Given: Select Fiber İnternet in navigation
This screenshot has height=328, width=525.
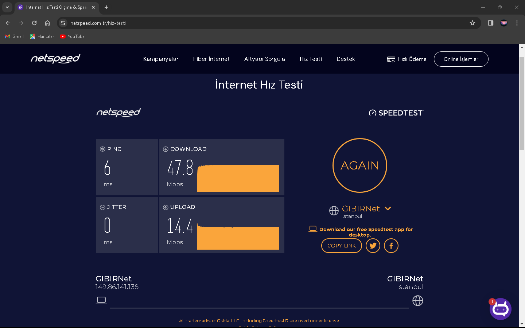Looking at the screenshot, I should pyautogui.click(x=211, y=59).
